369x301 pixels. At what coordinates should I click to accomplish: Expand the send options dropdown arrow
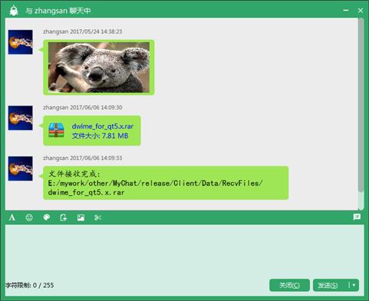tap(354, 285)
